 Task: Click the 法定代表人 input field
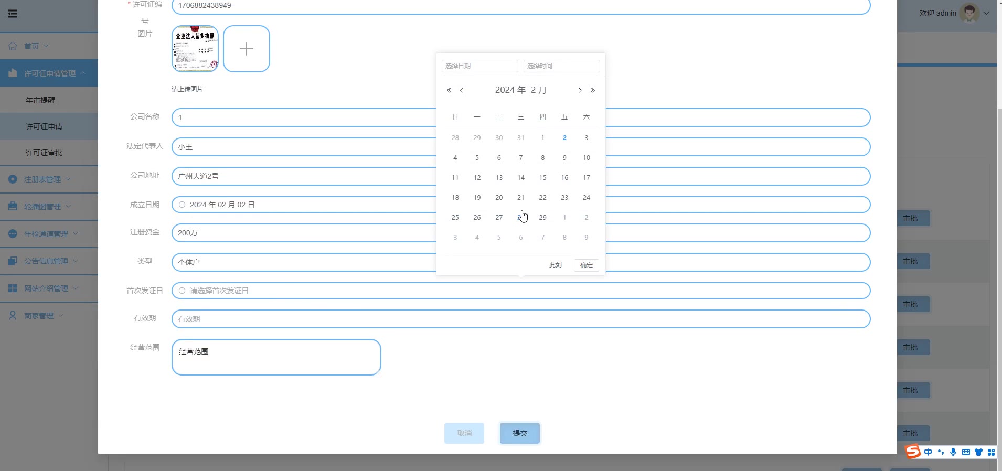click(x=521, y=147)
